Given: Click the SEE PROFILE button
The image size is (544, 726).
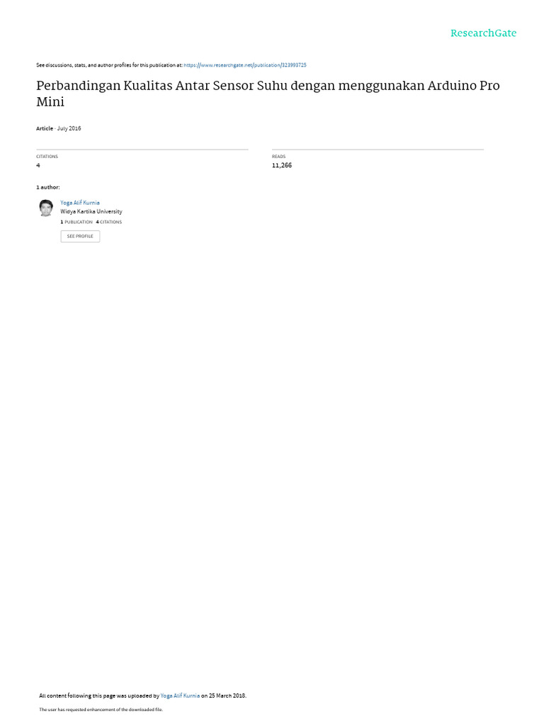Looking at the screenshot, I should [x=80, y=236].
